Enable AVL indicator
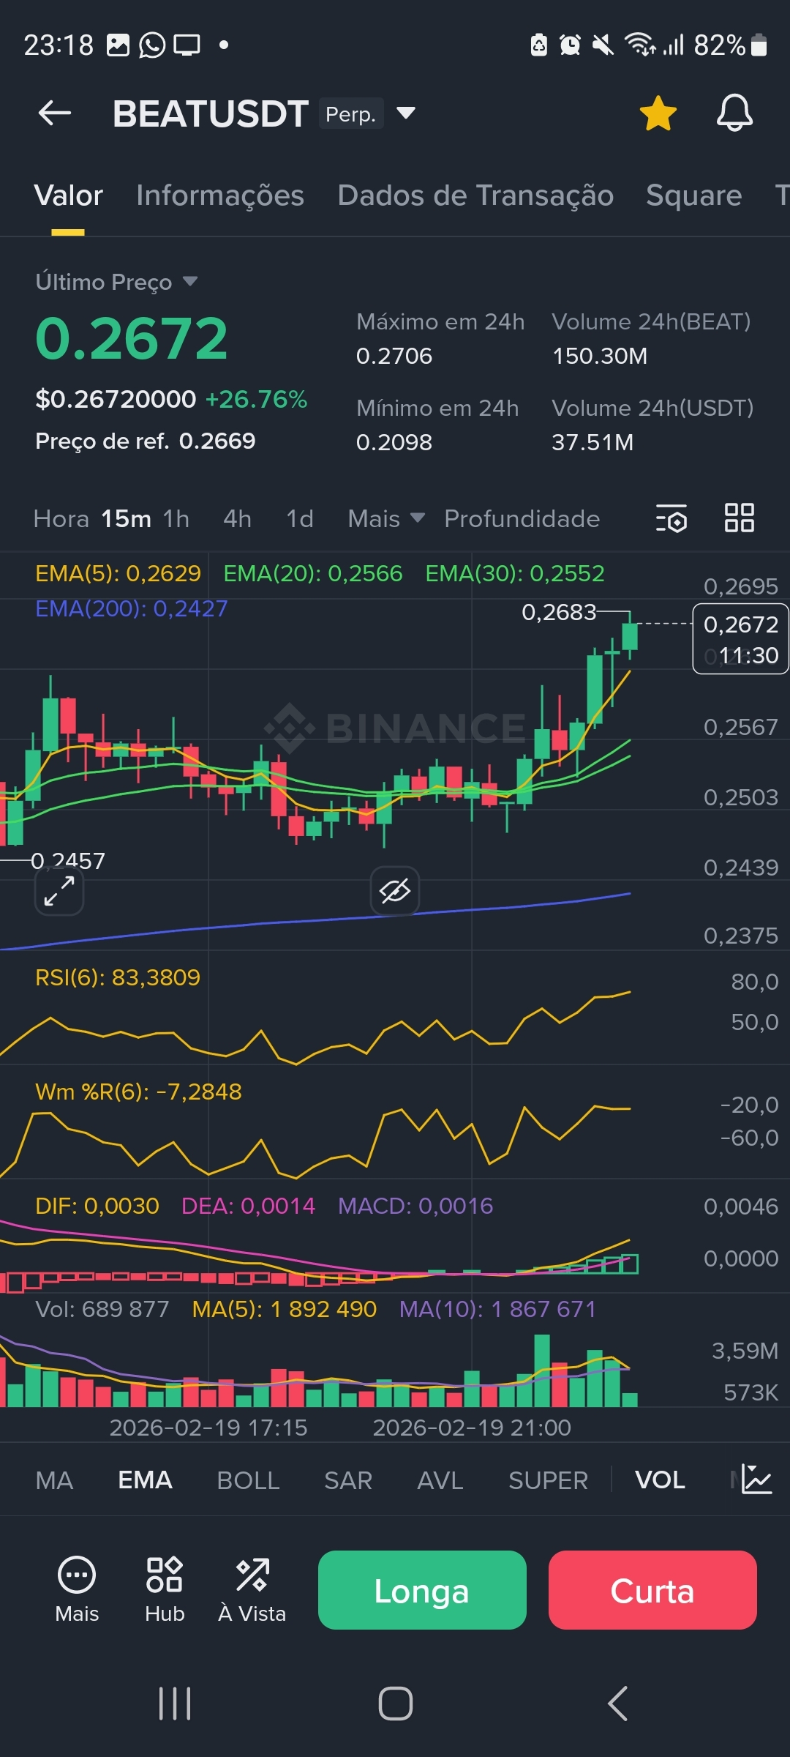This screenshot has width=790, height=1757. click(x=440, y=1480)
